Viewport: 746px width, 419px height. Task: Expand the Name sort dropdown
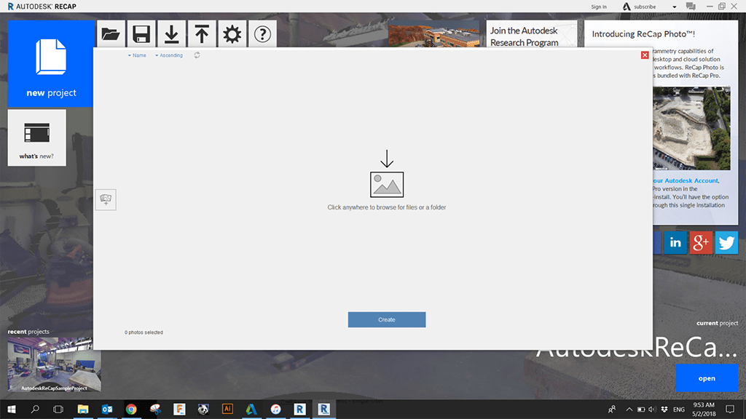[x=137, y=55]
